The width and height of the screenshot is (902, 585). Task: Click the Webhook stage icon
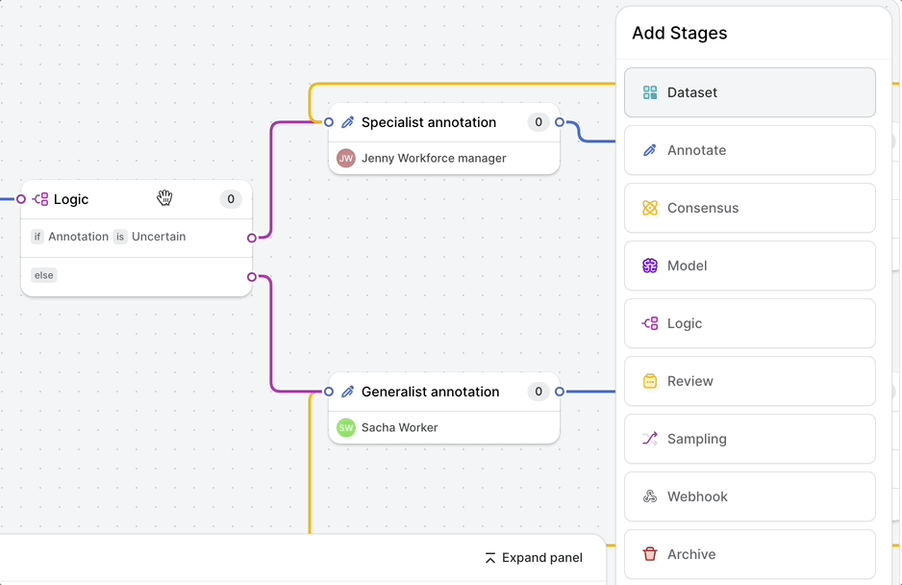[x=650, y=496]
